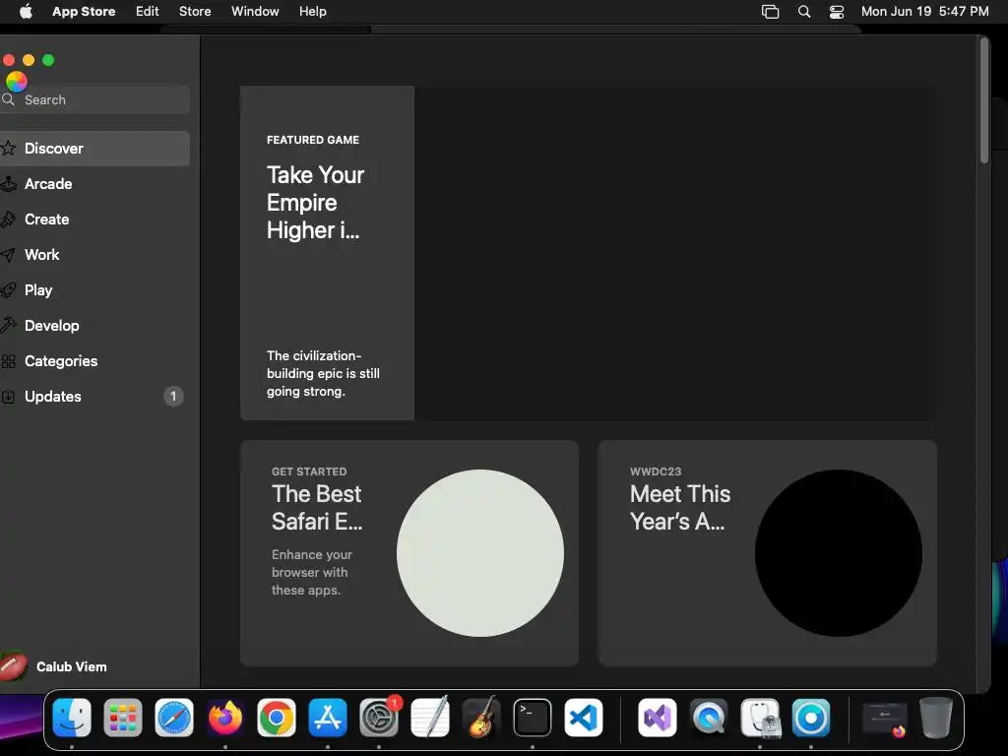The height and width of the screenshot is (756, 1008).
Task: Click the Develop hammer icon
Action: [8, 325]
